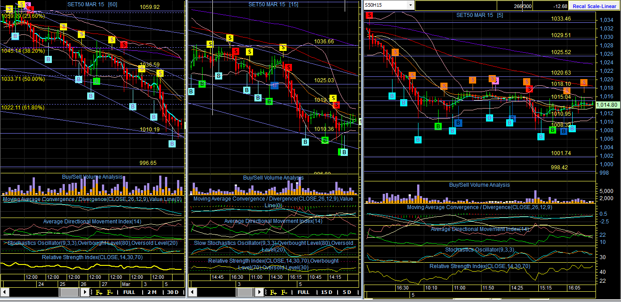
Task: Click the -12.68 change value
Action: [560, 6]
